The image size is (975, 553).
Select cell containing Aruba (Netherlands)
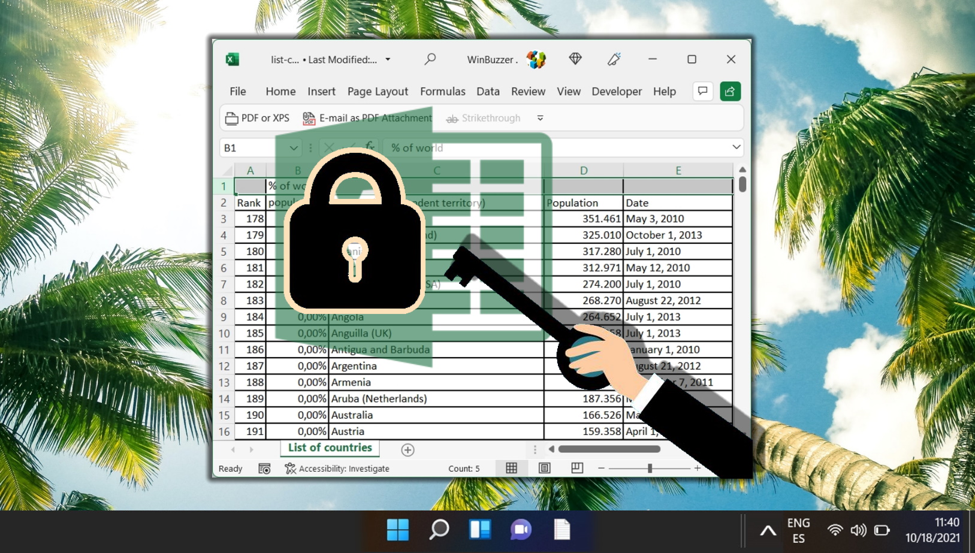click(436, 398)
